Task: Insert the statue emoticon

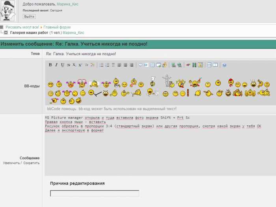Action: 167,80
